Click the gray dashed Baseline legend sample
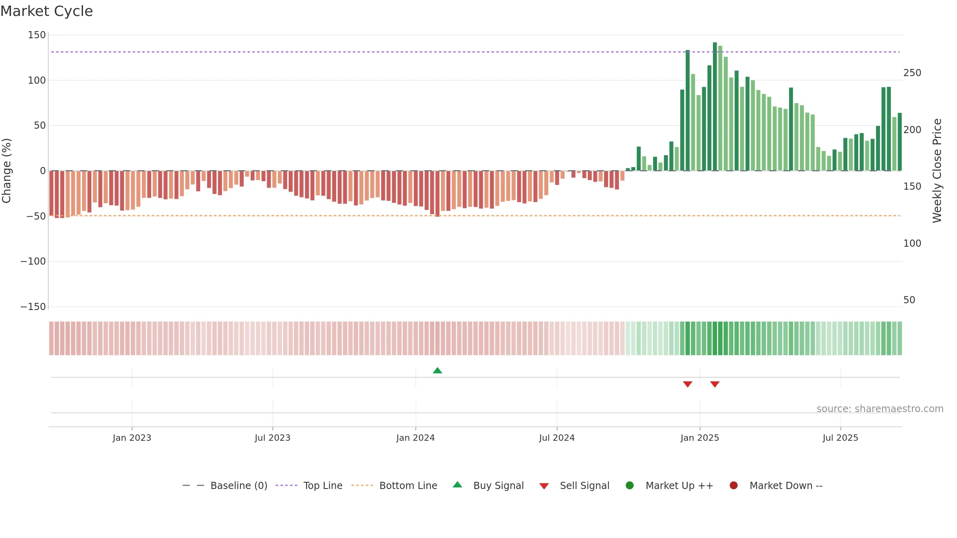Image resolution: width=957 pixels, height=538 pixels. (x=193, y=485)
